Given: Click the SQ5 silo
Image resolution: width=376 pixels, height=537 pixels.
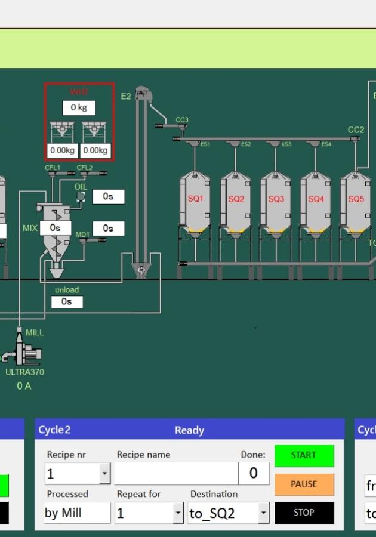Looking at the screenshot, I should [355, 203].
